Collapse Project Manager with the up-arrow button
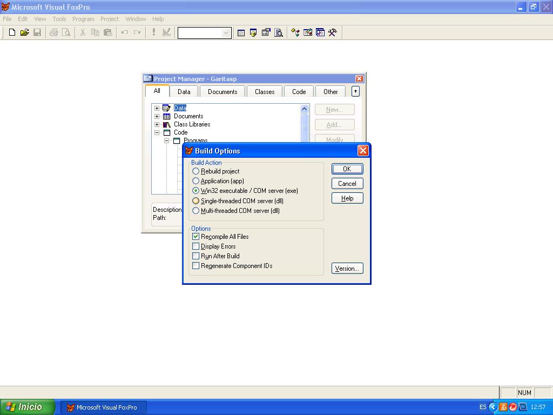This screenshot has width=553, height=415. [355, 91]
